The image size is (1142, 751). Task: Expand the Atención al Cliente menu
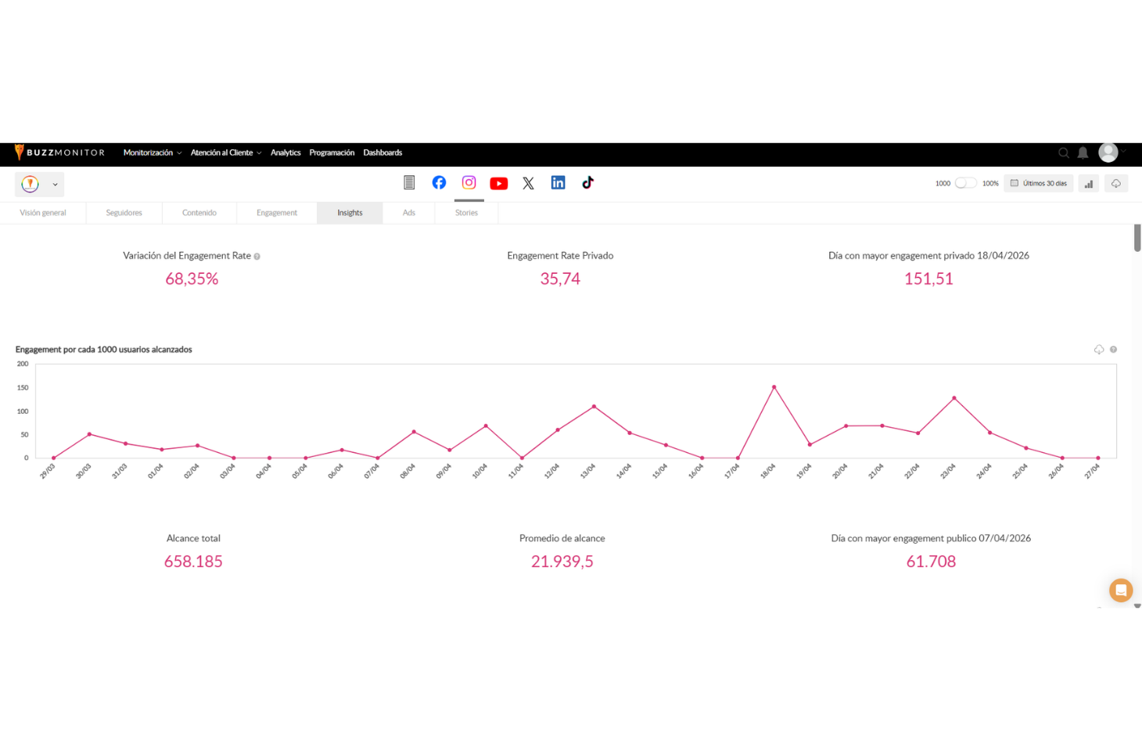click(225, 153)
